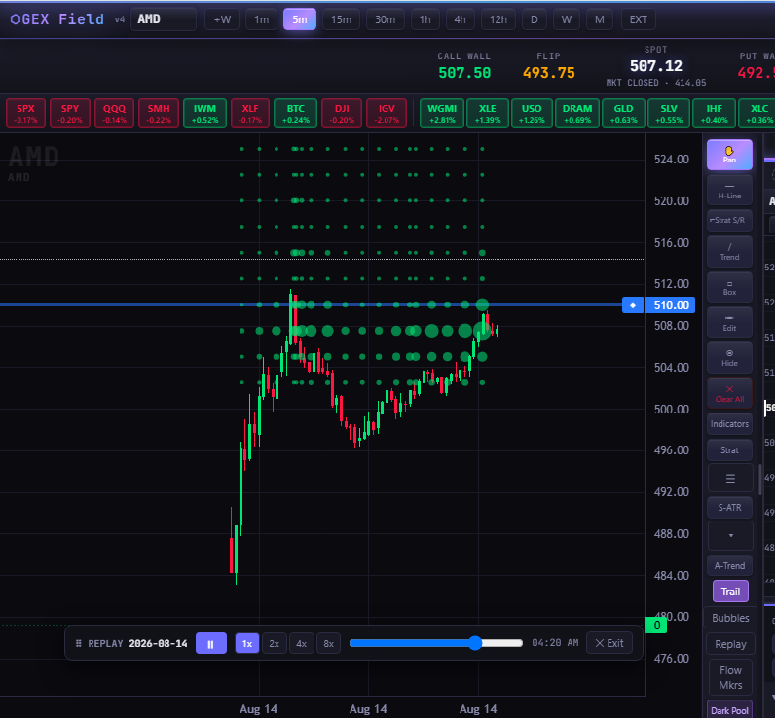The width and height of the screenshot is (775, 718).
Task: Set replay speed to 1x
Action: [247, 643]
